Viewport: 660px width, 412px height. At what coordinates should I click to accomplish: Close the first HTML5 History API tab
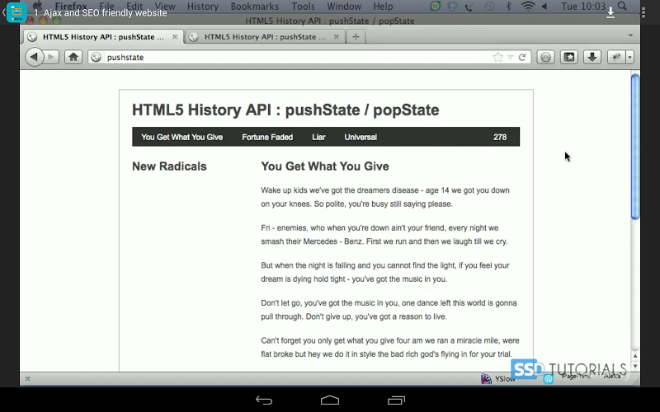[x=175, y=37]
